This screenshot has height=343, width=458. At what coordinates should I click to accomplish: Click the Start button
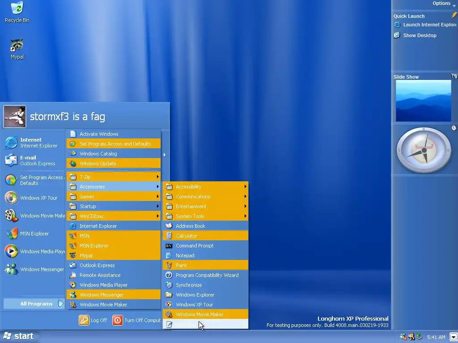(19, 336)
